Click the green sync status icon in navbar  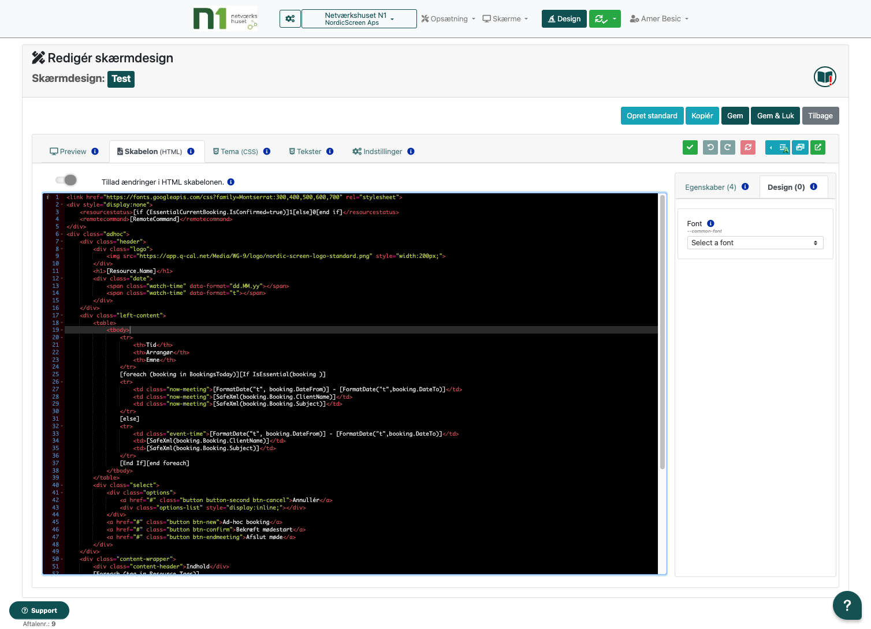pos(601,18)
